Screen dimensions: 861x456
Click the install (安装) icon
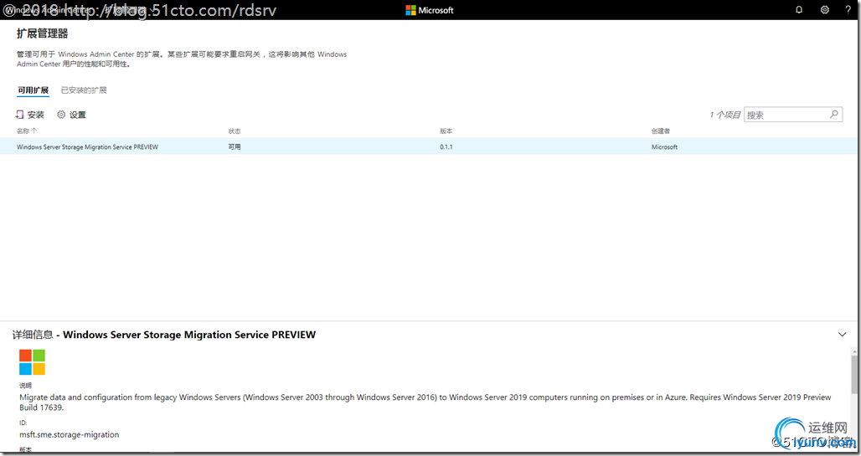[20, 114]
